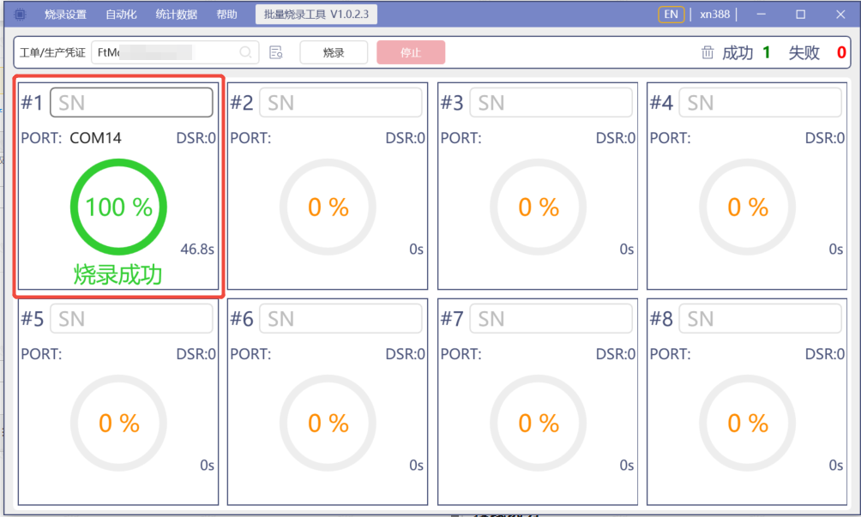Click the SN input field of slot #5

(131, 318)
